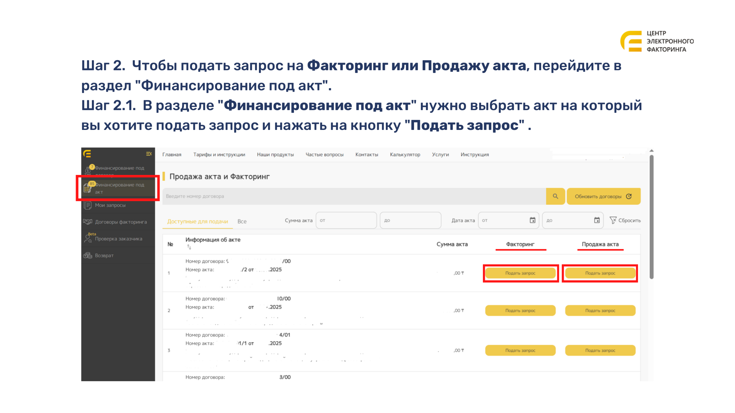Submit Продажа акта request for row 1
This screenshot has width=735, height=413.
point(600,273)
